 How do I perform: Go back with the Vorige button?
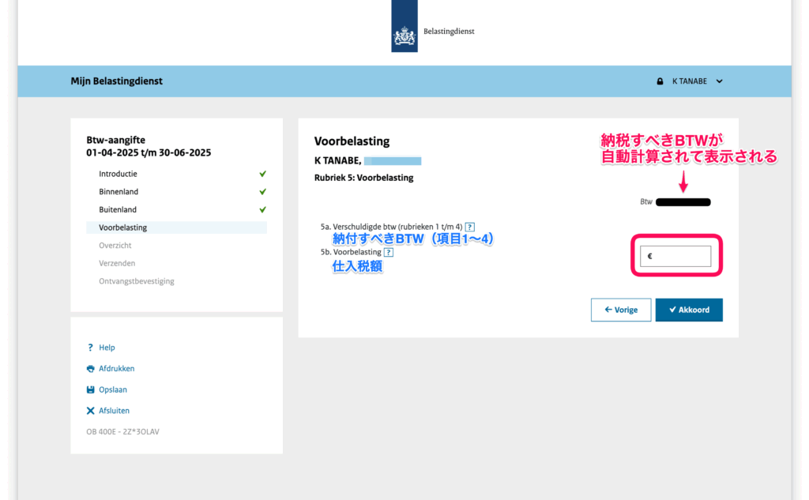(x=620, y=310)
